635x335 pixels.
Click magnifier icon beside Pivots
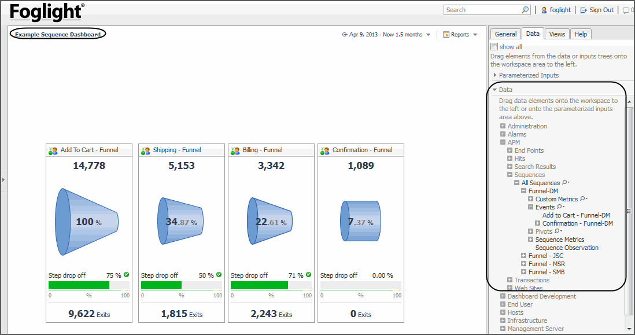point(558,231)
